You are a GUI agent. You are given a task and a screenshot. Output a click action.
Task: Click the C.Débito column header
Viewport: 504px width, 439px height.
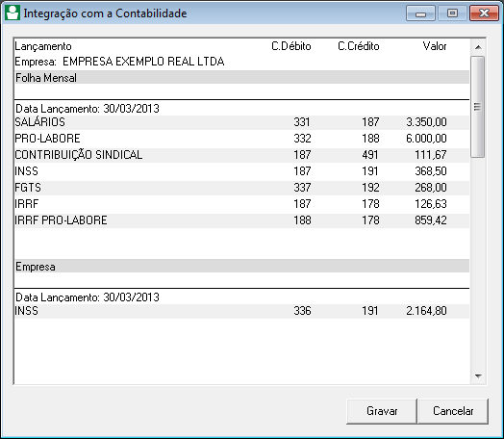(291, 46)
